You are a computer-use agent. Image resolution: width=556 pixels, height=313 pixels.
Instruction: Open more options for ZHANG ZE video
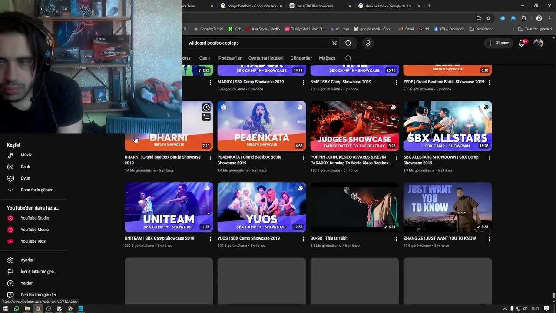point(489,239)
